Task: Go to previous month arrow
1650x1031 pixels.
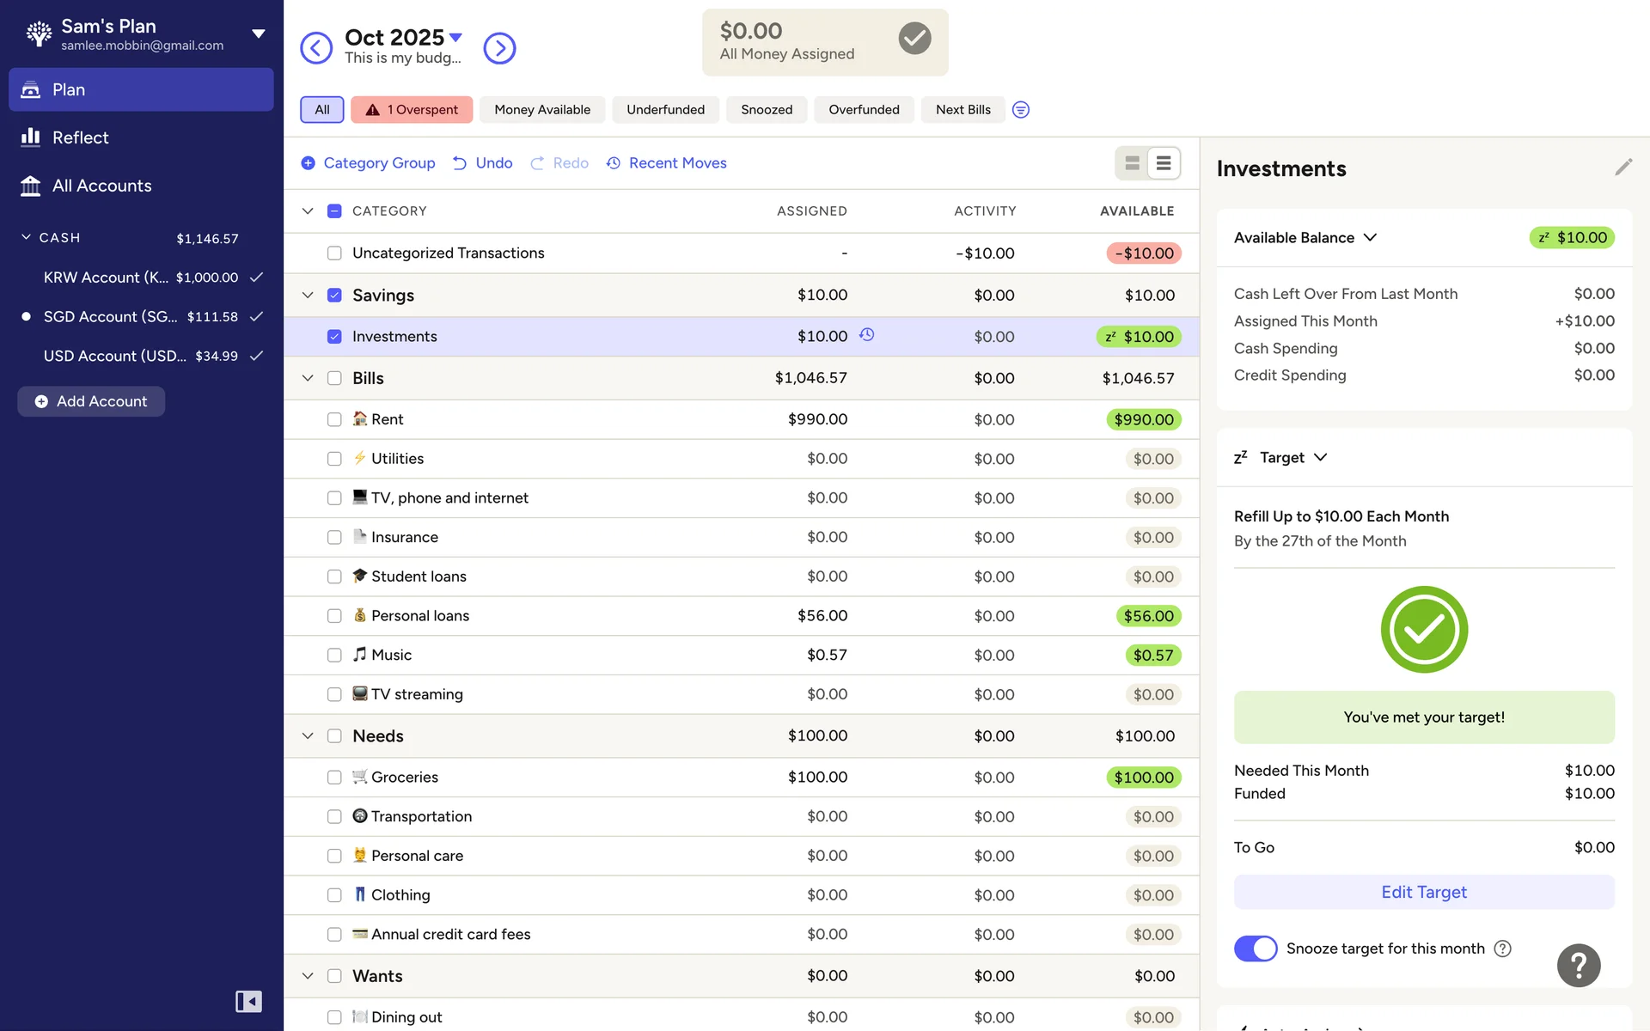Action: [316, 48]
